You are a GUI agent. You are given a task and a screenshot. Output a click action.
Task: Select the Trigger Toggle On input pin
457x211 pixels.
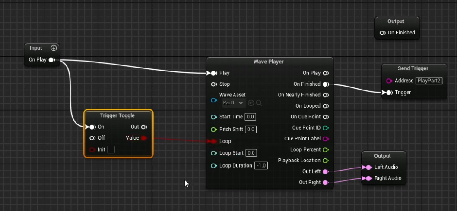[92, 127]
